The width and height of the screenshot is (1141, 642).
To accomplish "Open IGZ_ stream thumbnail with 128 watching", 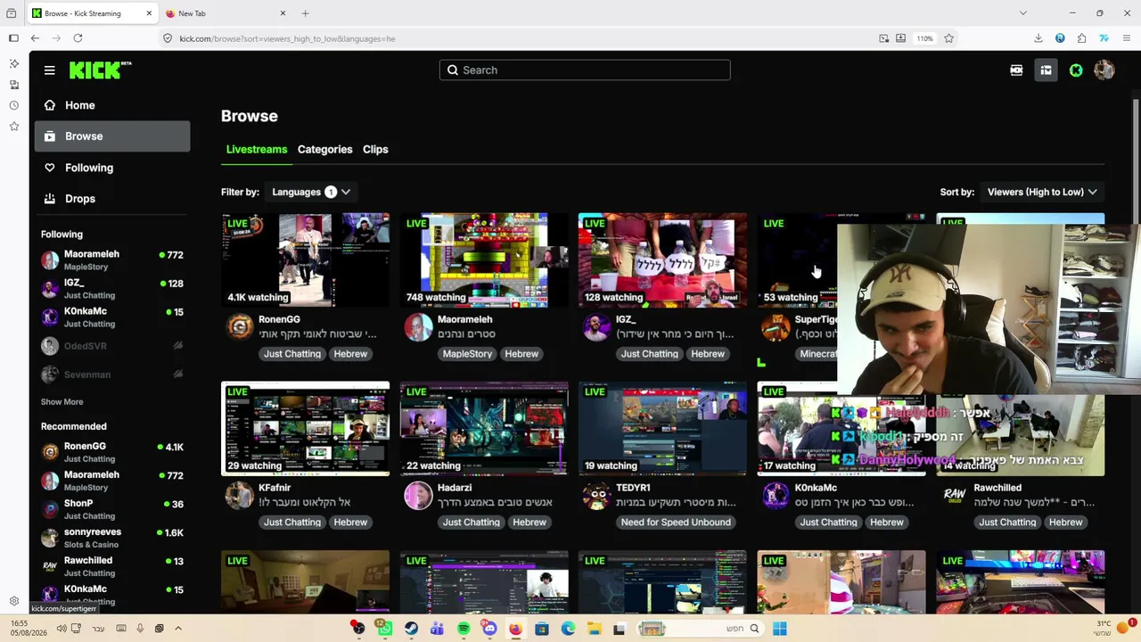I will (662, 259).
